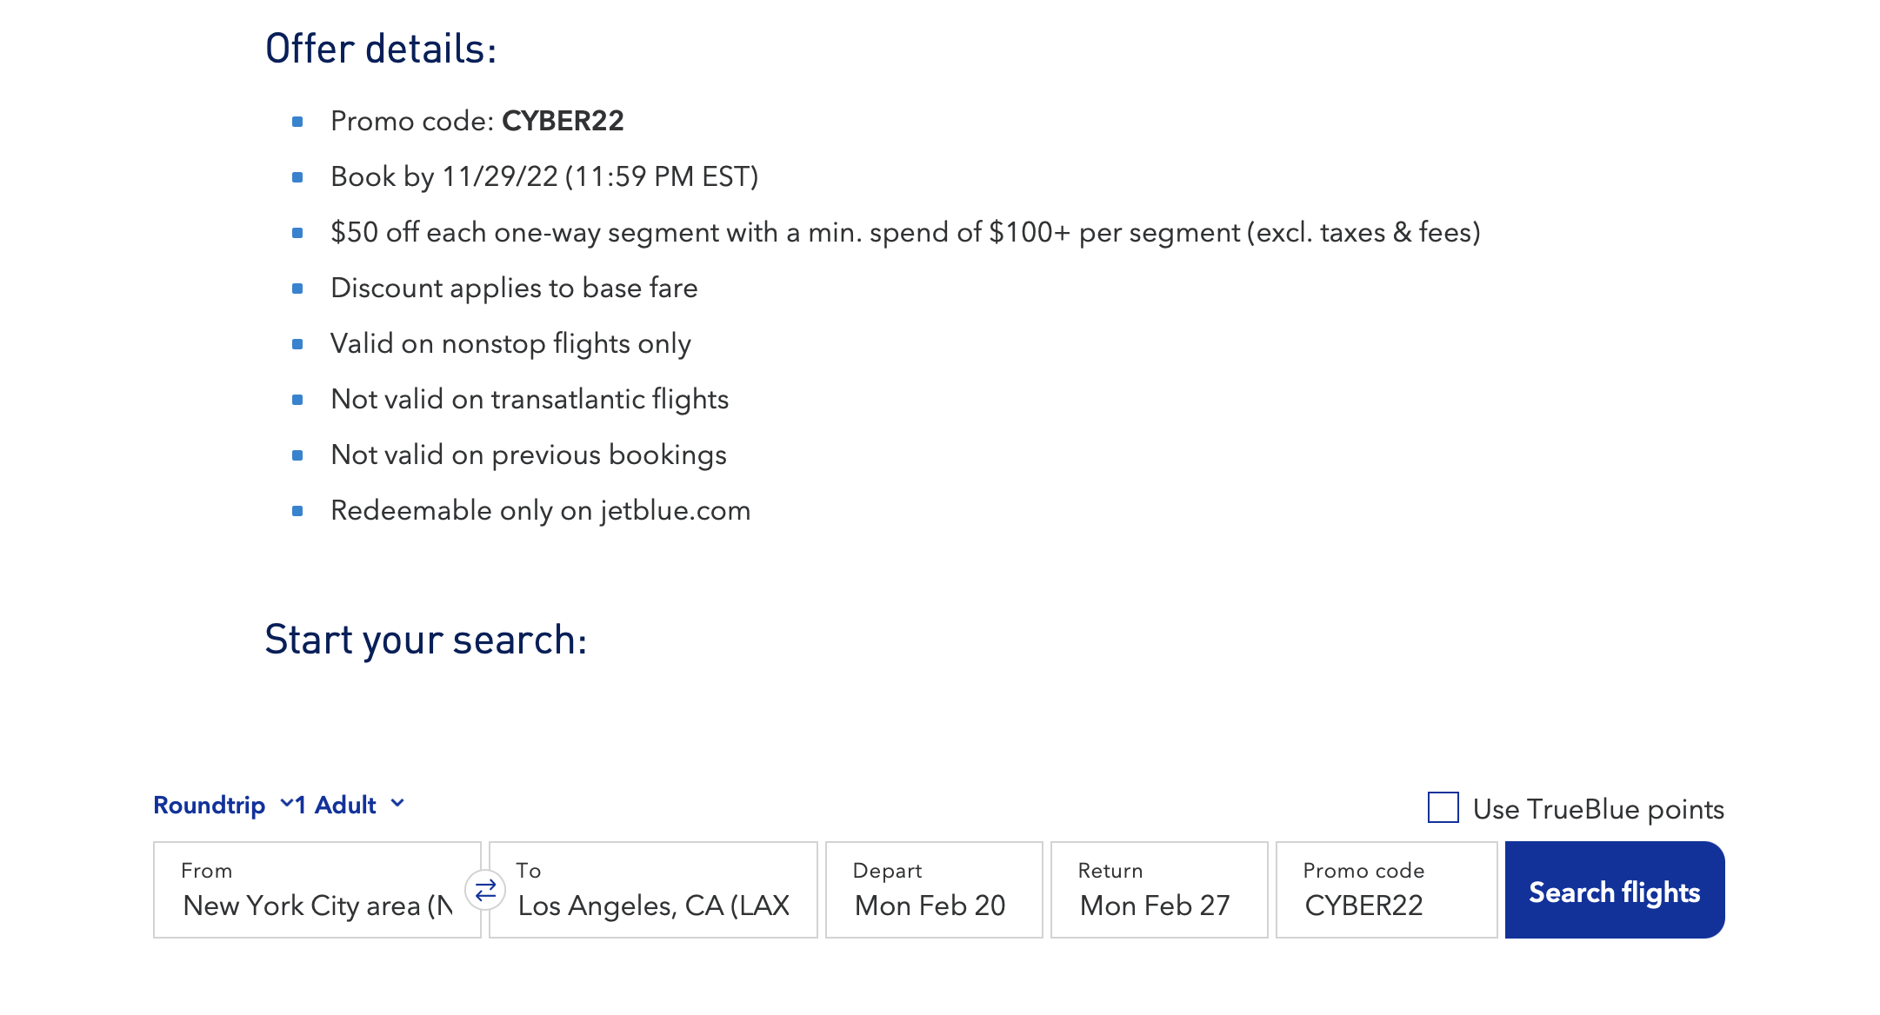Click 'Valid on nonstop flights only' text
This screenshot has width=1880, height=1015.
coord(510,343)
